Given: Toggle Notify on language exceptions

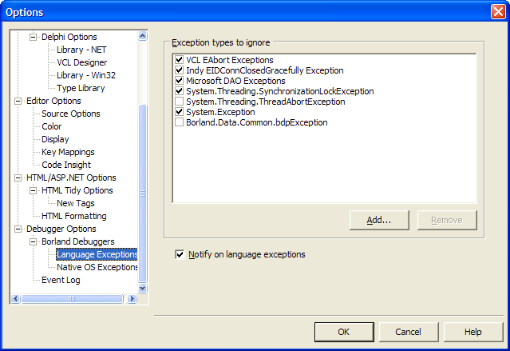Looking at the screenshot, I should [180, 254].
